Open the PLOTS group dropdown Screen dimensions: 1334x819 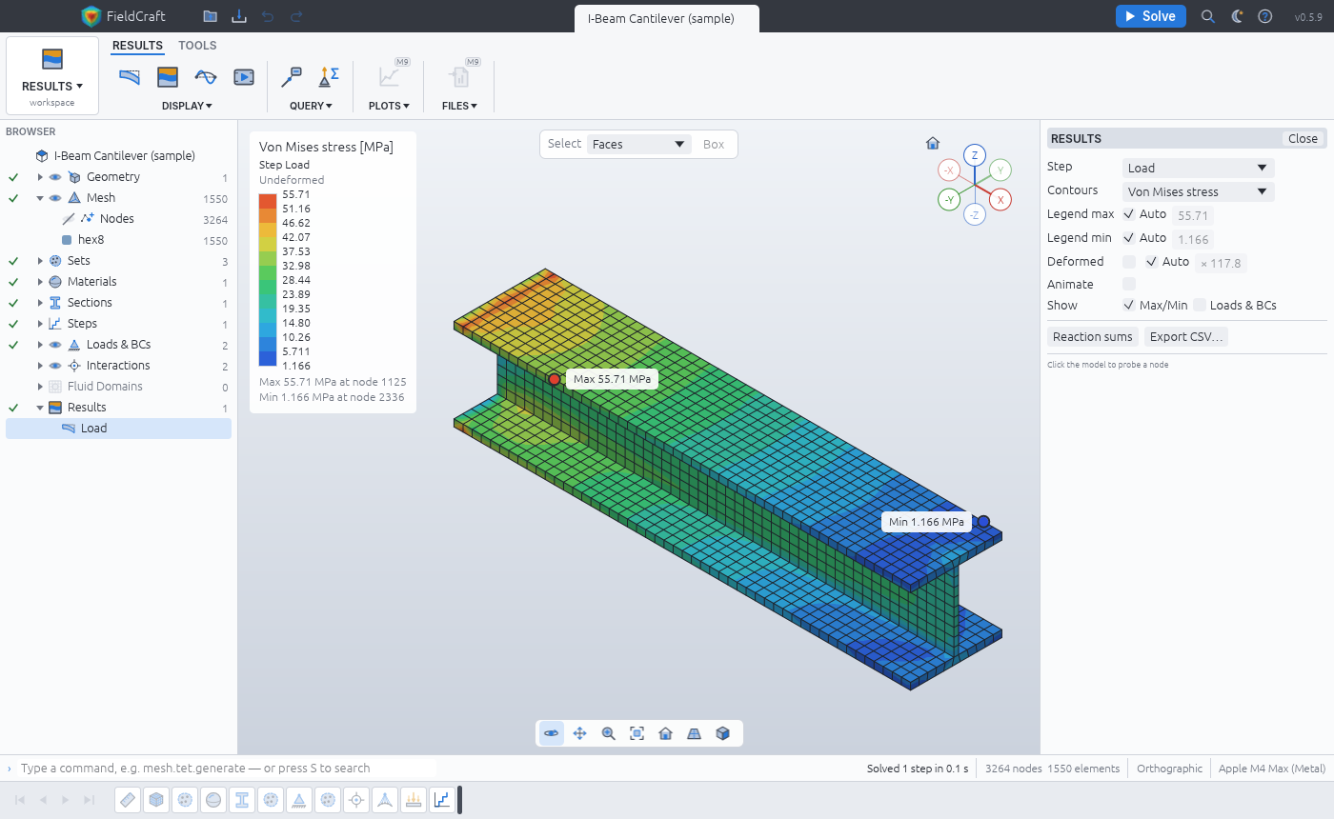pos(389,106)
